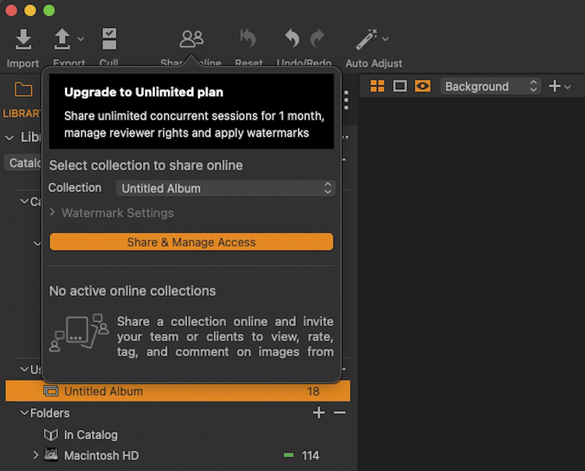Click the Reset adjustments icon
Screen dimensions: 585x471
tap(248, 39)
